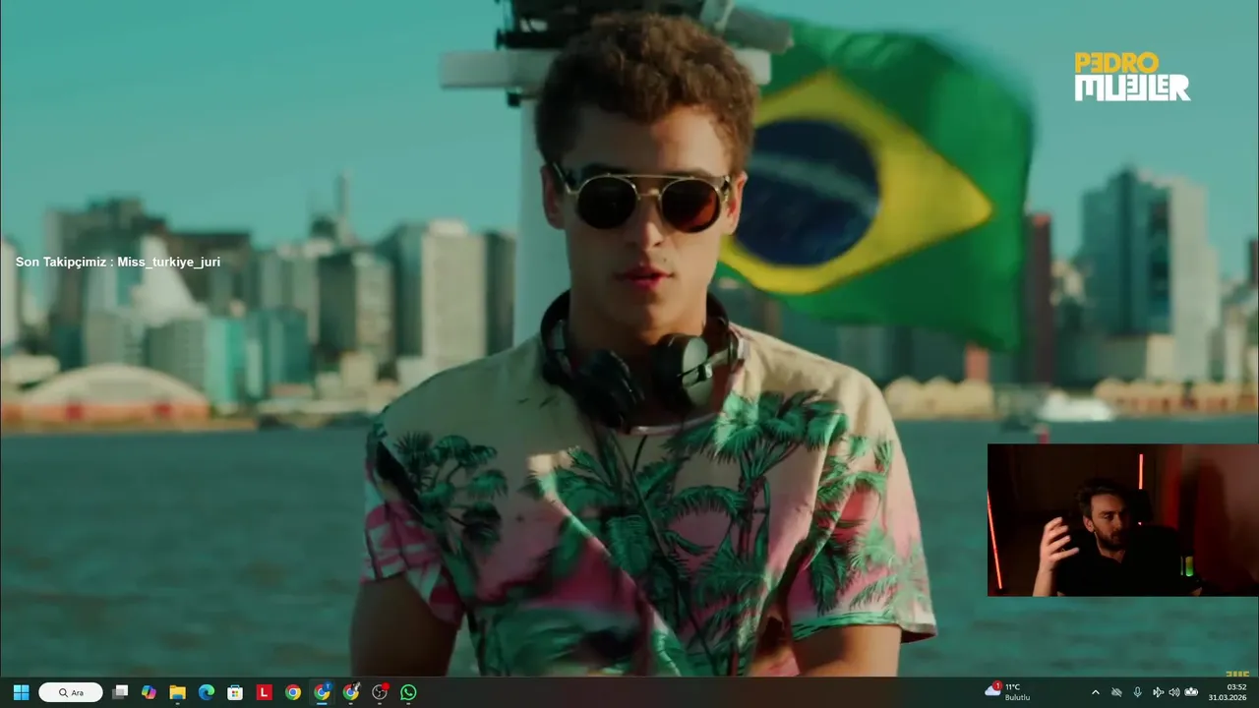Image resolution: width=1259 pixels, height=708 pixels.
Task: Launch Microsoft Edge from the taskbar
Action: click(x=207, y=692)
